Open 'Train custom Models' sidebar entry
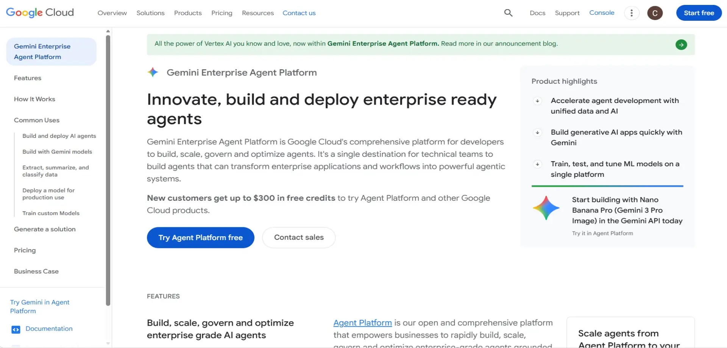Viewport: 727px width, 348px height. pos(51,213)
